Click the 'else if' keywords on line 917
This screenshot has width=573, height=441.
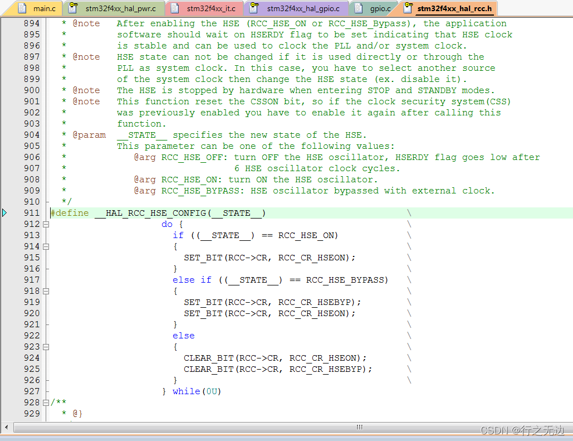coord(192,280)
